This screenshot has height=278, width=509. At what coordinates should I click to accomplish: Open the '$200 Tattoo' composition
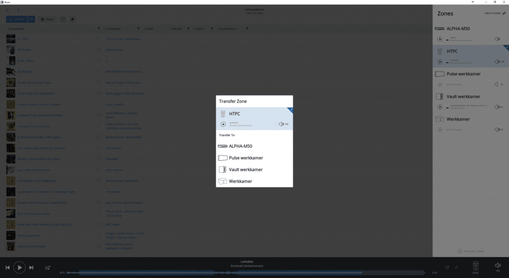[26, 61]
